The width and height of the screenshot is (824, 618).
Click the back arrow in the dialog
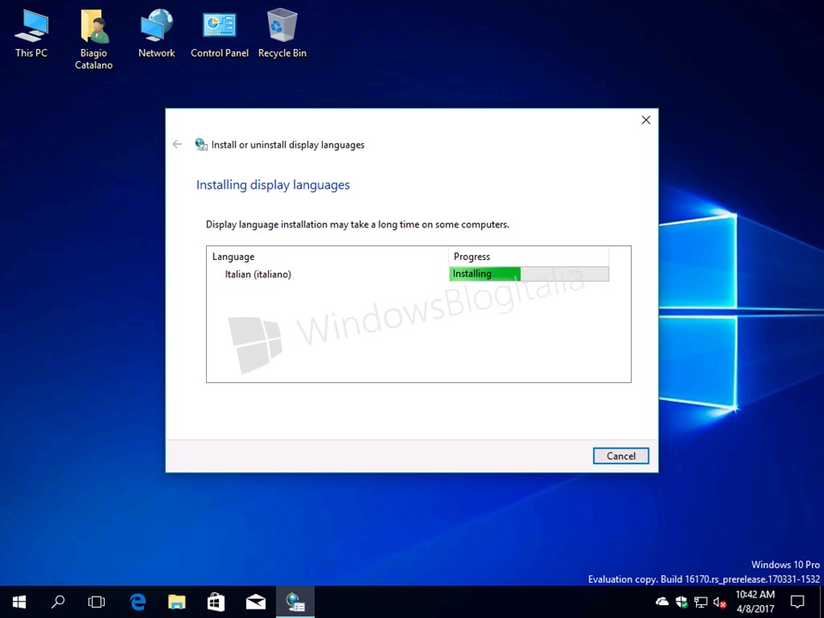pos(177,144)
